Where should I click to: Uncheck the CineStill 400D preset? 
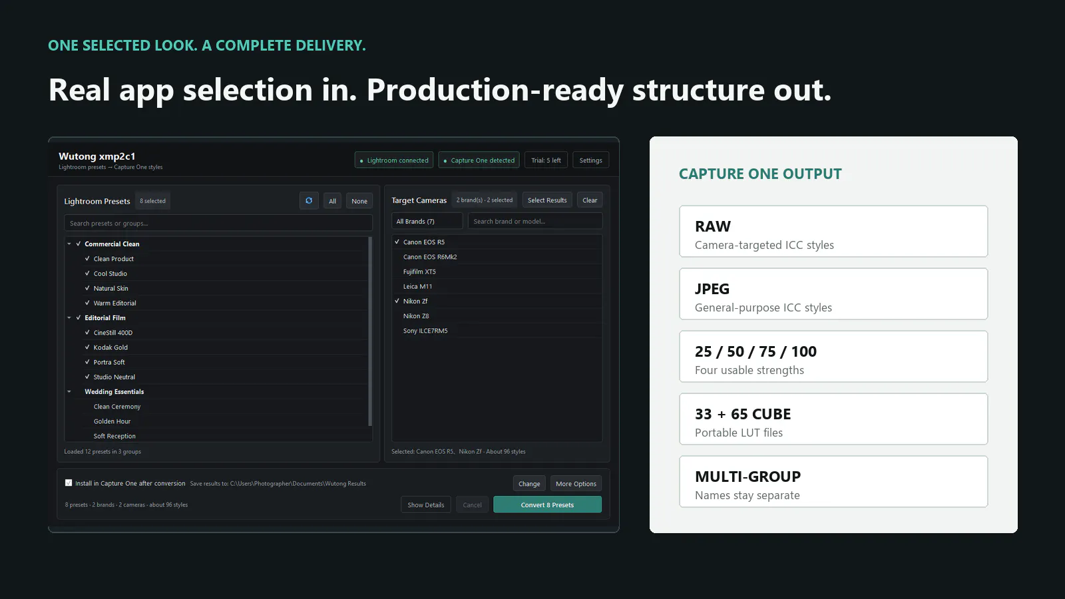[87, 332]
